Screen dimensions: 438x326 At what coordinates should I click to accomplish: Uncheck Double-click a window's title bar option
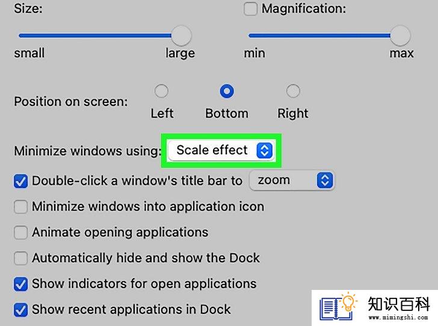20,181
